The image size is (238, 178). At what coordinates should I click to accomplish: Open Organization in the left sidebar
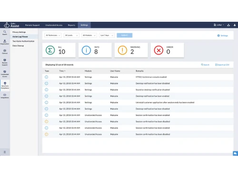click(x=5, y=42)
